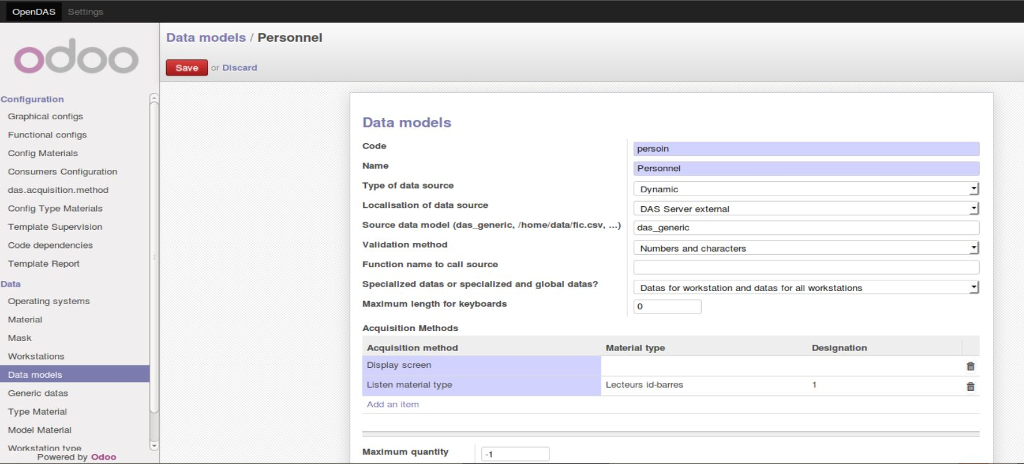Screen dimensions: 1024x464
Task: Open Config Type Materials
Action: point(55,209)
